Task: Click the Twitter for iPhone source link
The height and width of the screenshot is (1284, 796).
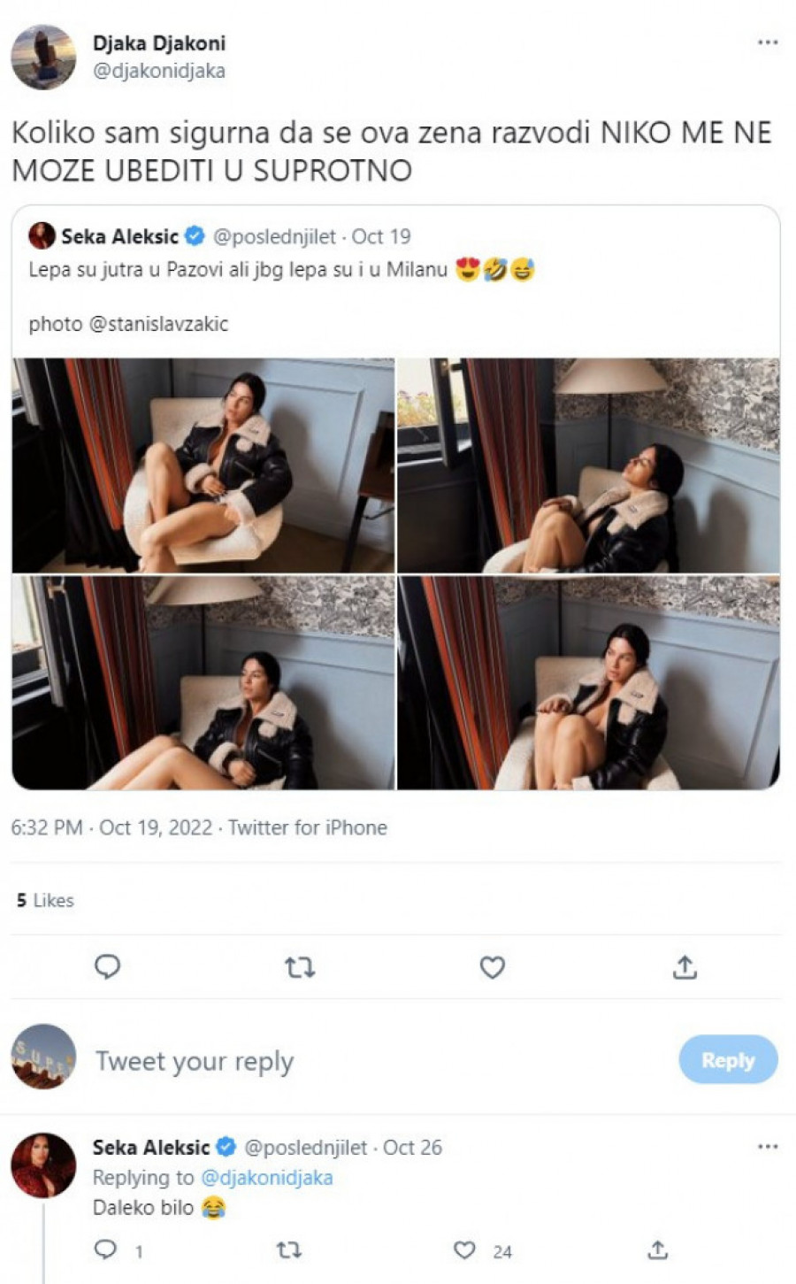Action: click(x=308, y=827)
